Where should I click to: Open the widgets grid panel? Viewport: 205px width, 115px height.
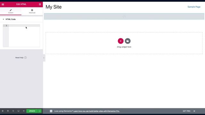coord(40,4)
